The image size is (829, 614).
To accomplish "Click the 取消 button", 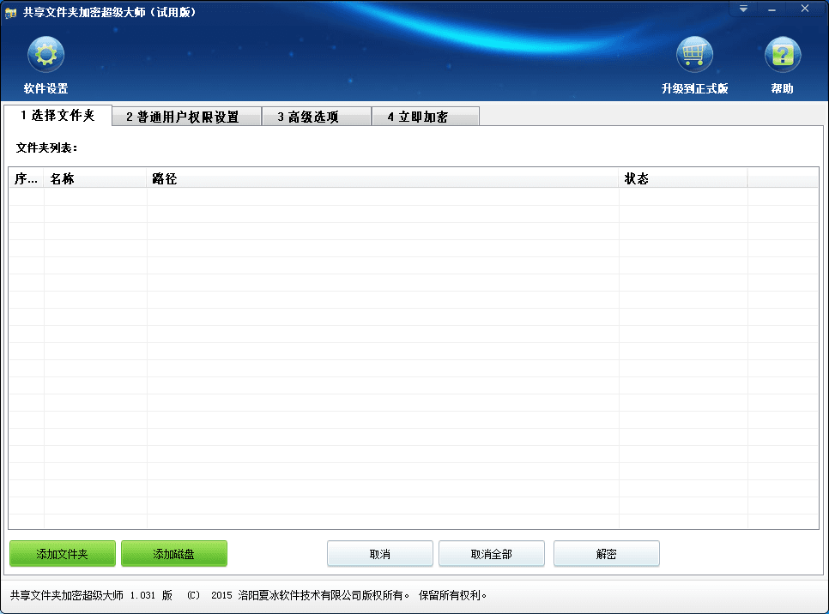I will pos(379,554).
